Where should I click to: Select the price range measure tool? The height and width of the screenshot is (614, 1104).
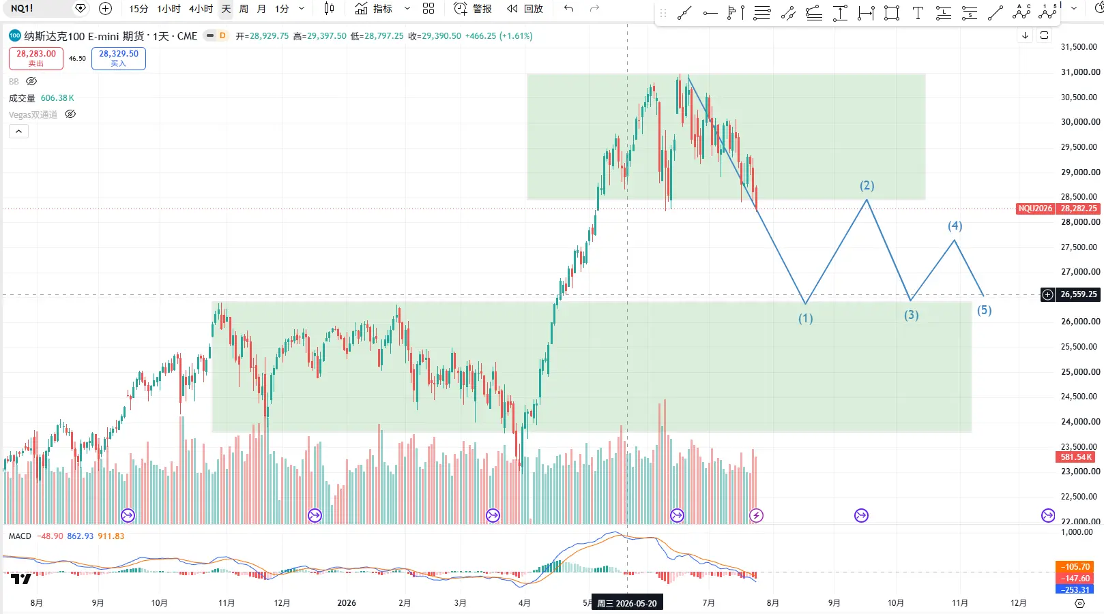pos(840,13)
